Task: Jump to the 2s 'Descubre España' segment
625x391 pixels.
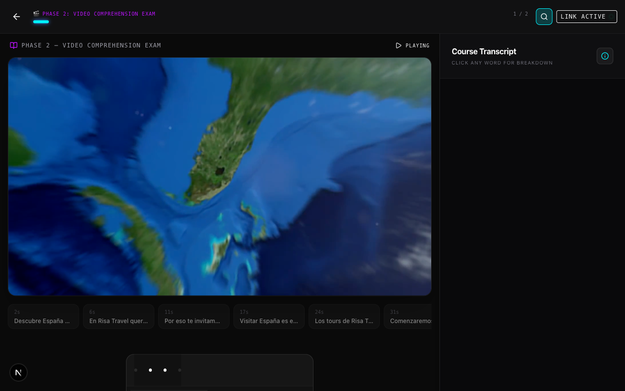Action: click(x=43, y=317)
